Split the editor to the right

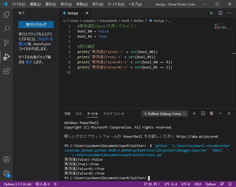point(220,13)
